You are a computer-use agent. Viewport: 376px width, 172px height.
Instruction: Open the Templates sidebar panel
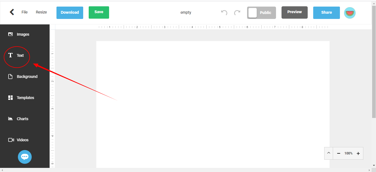21,98
